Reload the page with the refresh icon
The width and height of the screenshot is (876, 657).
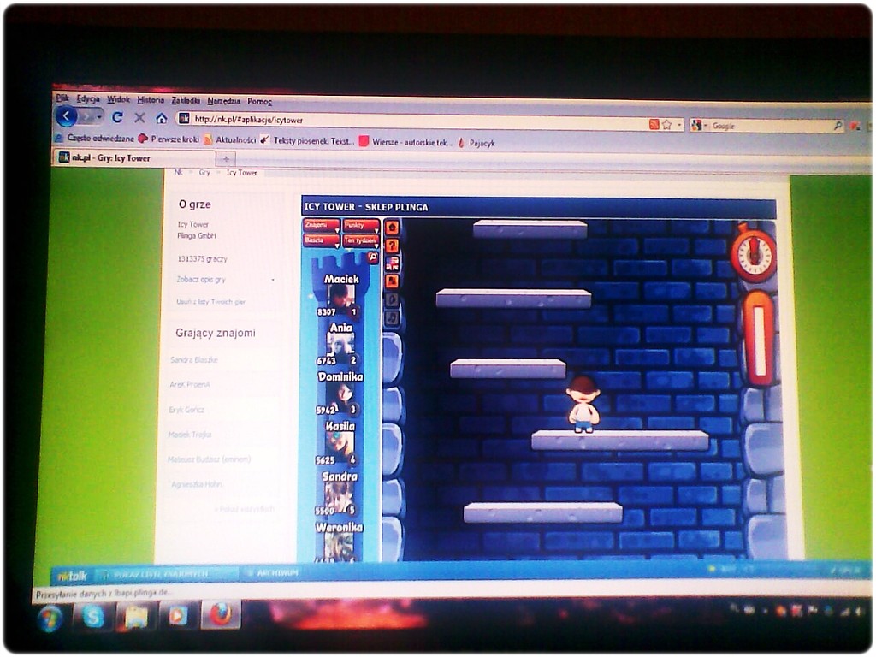point(117,117)
